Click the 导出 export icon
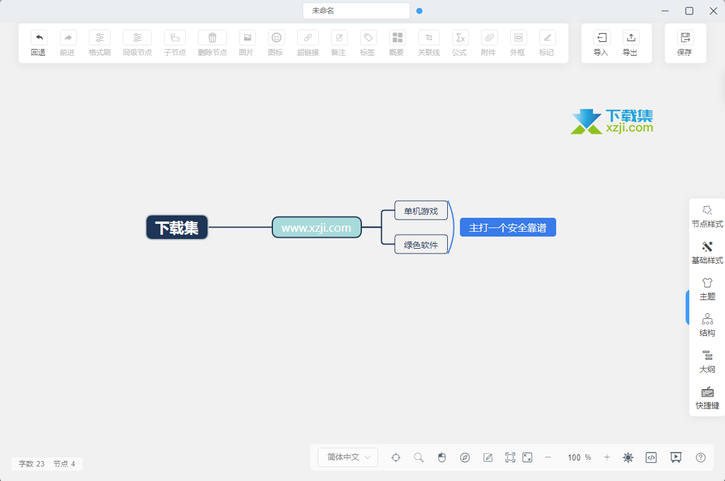Screen dimensions: 725x481 coord(631,38)
